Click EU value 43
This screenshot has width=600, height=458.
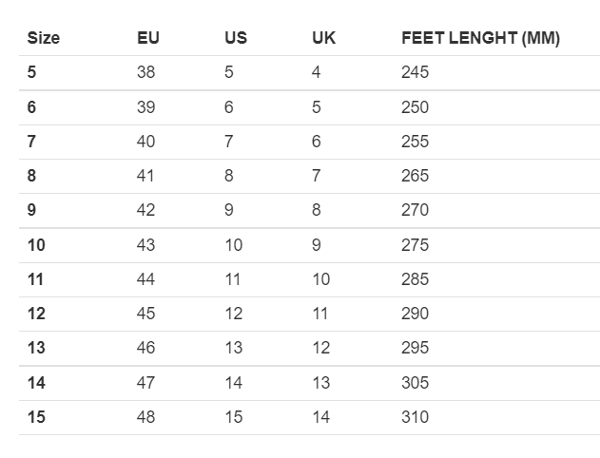[x=146, y=245]
